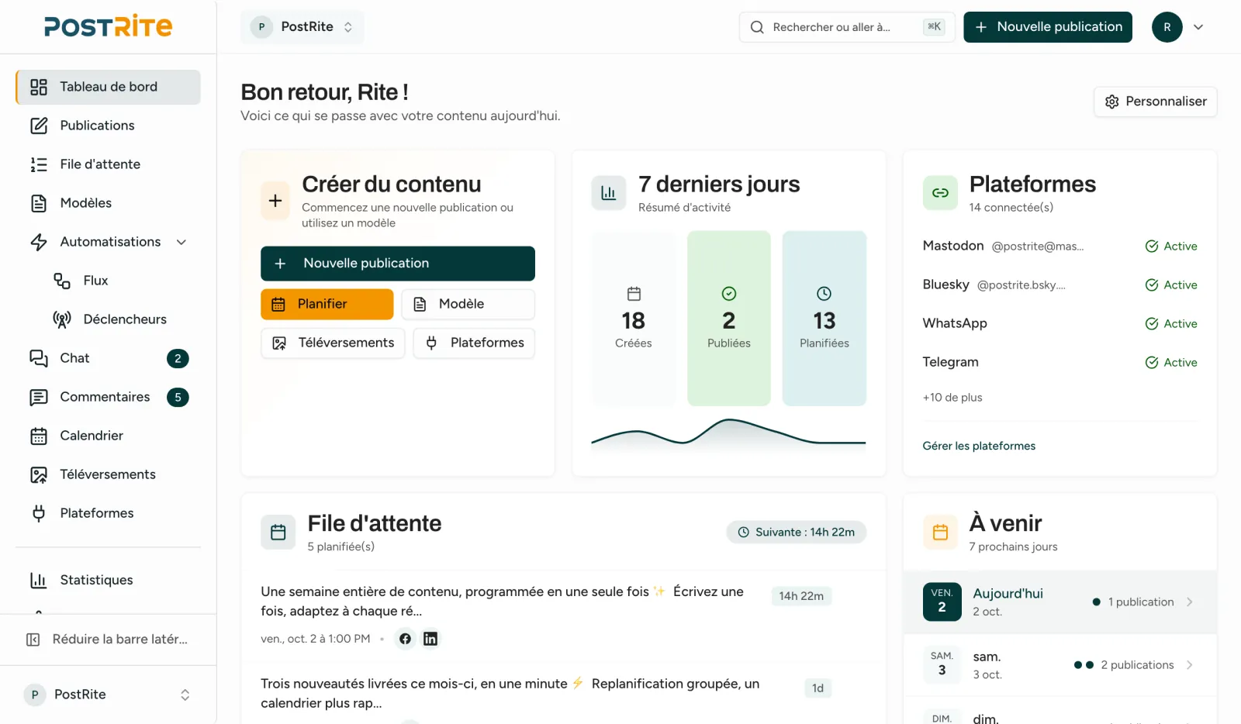The width and height of the screenshot is (1241, 724).
Task: Click the Modèle button
Action: [x=468, y=304]
